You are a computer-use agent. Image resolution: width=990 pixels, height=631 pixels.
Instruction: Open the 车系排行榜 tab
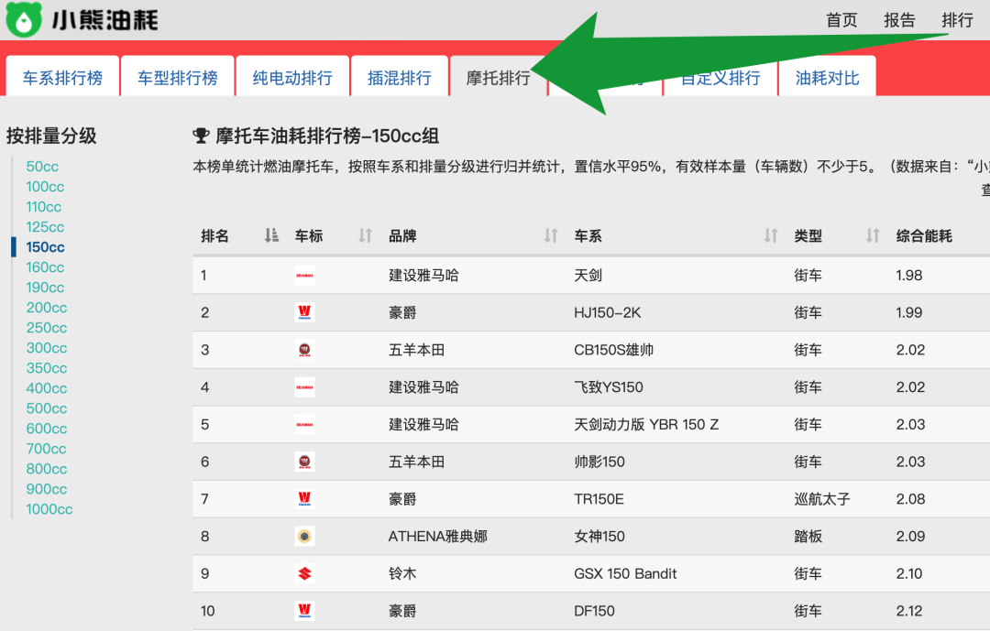[62, 77]
